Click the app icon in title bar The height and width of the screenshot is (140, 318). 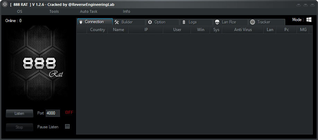[x=5, y=4]
